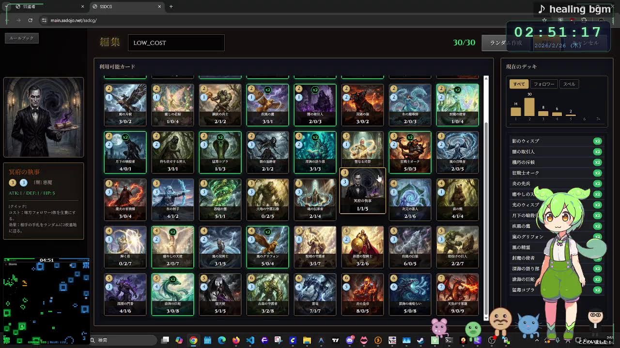Viewport: 620px width, 348px height.
Task: Click 闇の取引人 in the deck list
Action: click(557, 152)
